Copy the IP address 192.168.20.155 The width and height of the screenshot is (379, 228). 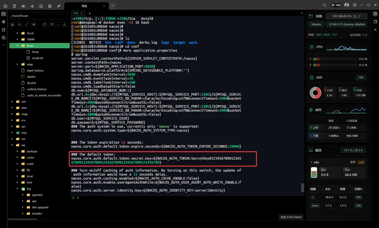pyautogui.click(x=354, y=16)
